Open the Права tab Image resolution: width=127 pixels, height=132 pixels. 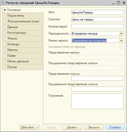[22, 56]
